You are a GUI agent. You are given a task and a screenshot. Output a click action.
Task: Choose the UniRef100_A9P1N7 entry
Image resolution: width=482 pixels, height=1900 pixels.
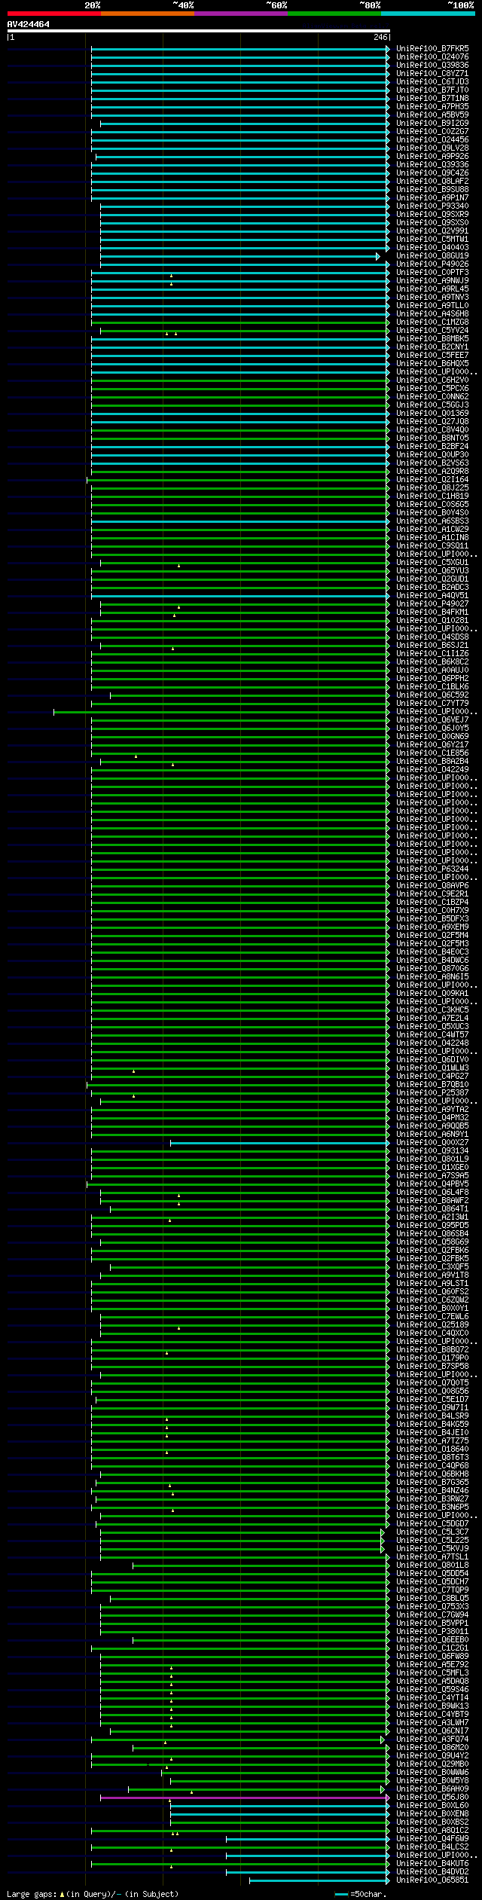pos(432,198)
